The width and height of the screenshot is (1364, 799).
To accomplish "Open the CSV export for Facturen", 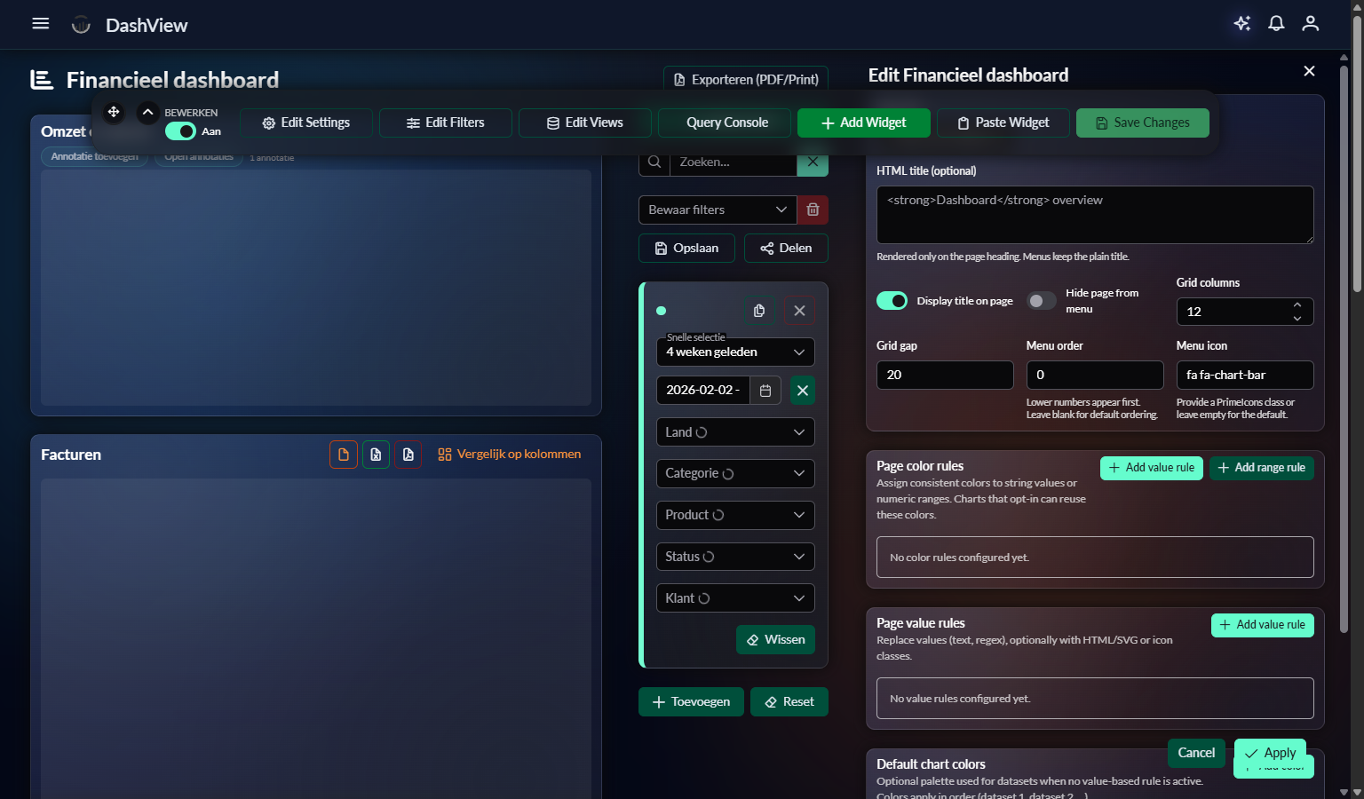I will [344, 454].
